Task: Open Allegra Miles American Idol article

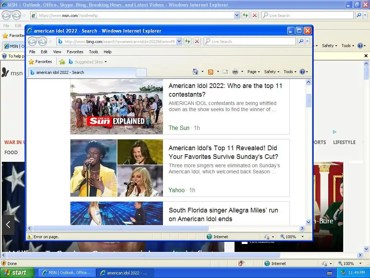Action: coord(223,215)
